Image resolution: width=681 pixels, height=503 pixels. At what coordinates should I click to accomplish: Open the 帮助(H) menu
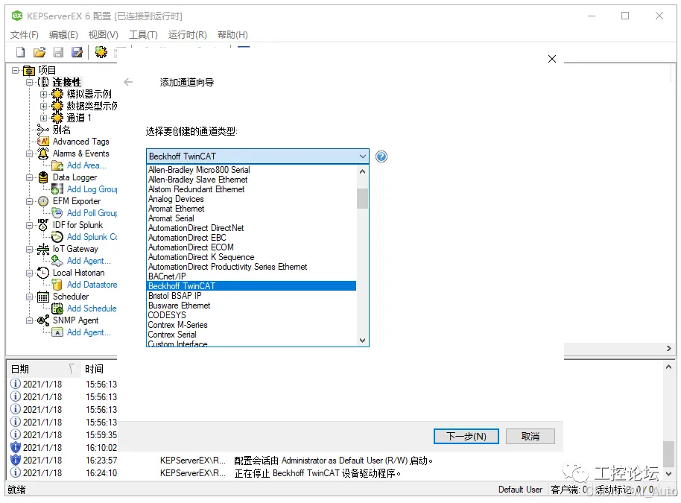coord(232,35)
